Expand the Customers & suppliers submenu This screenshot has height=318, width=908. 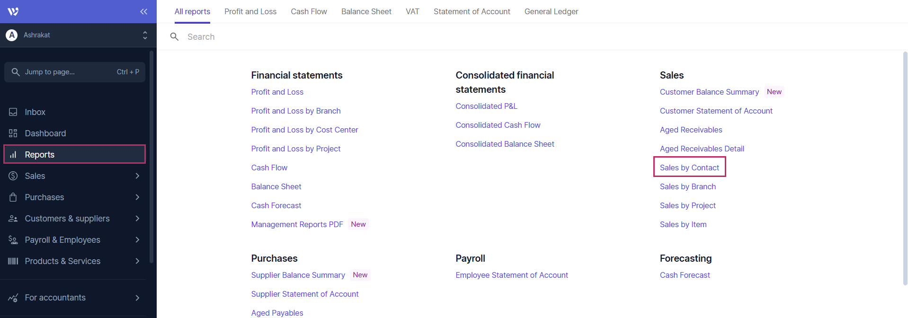137,219
